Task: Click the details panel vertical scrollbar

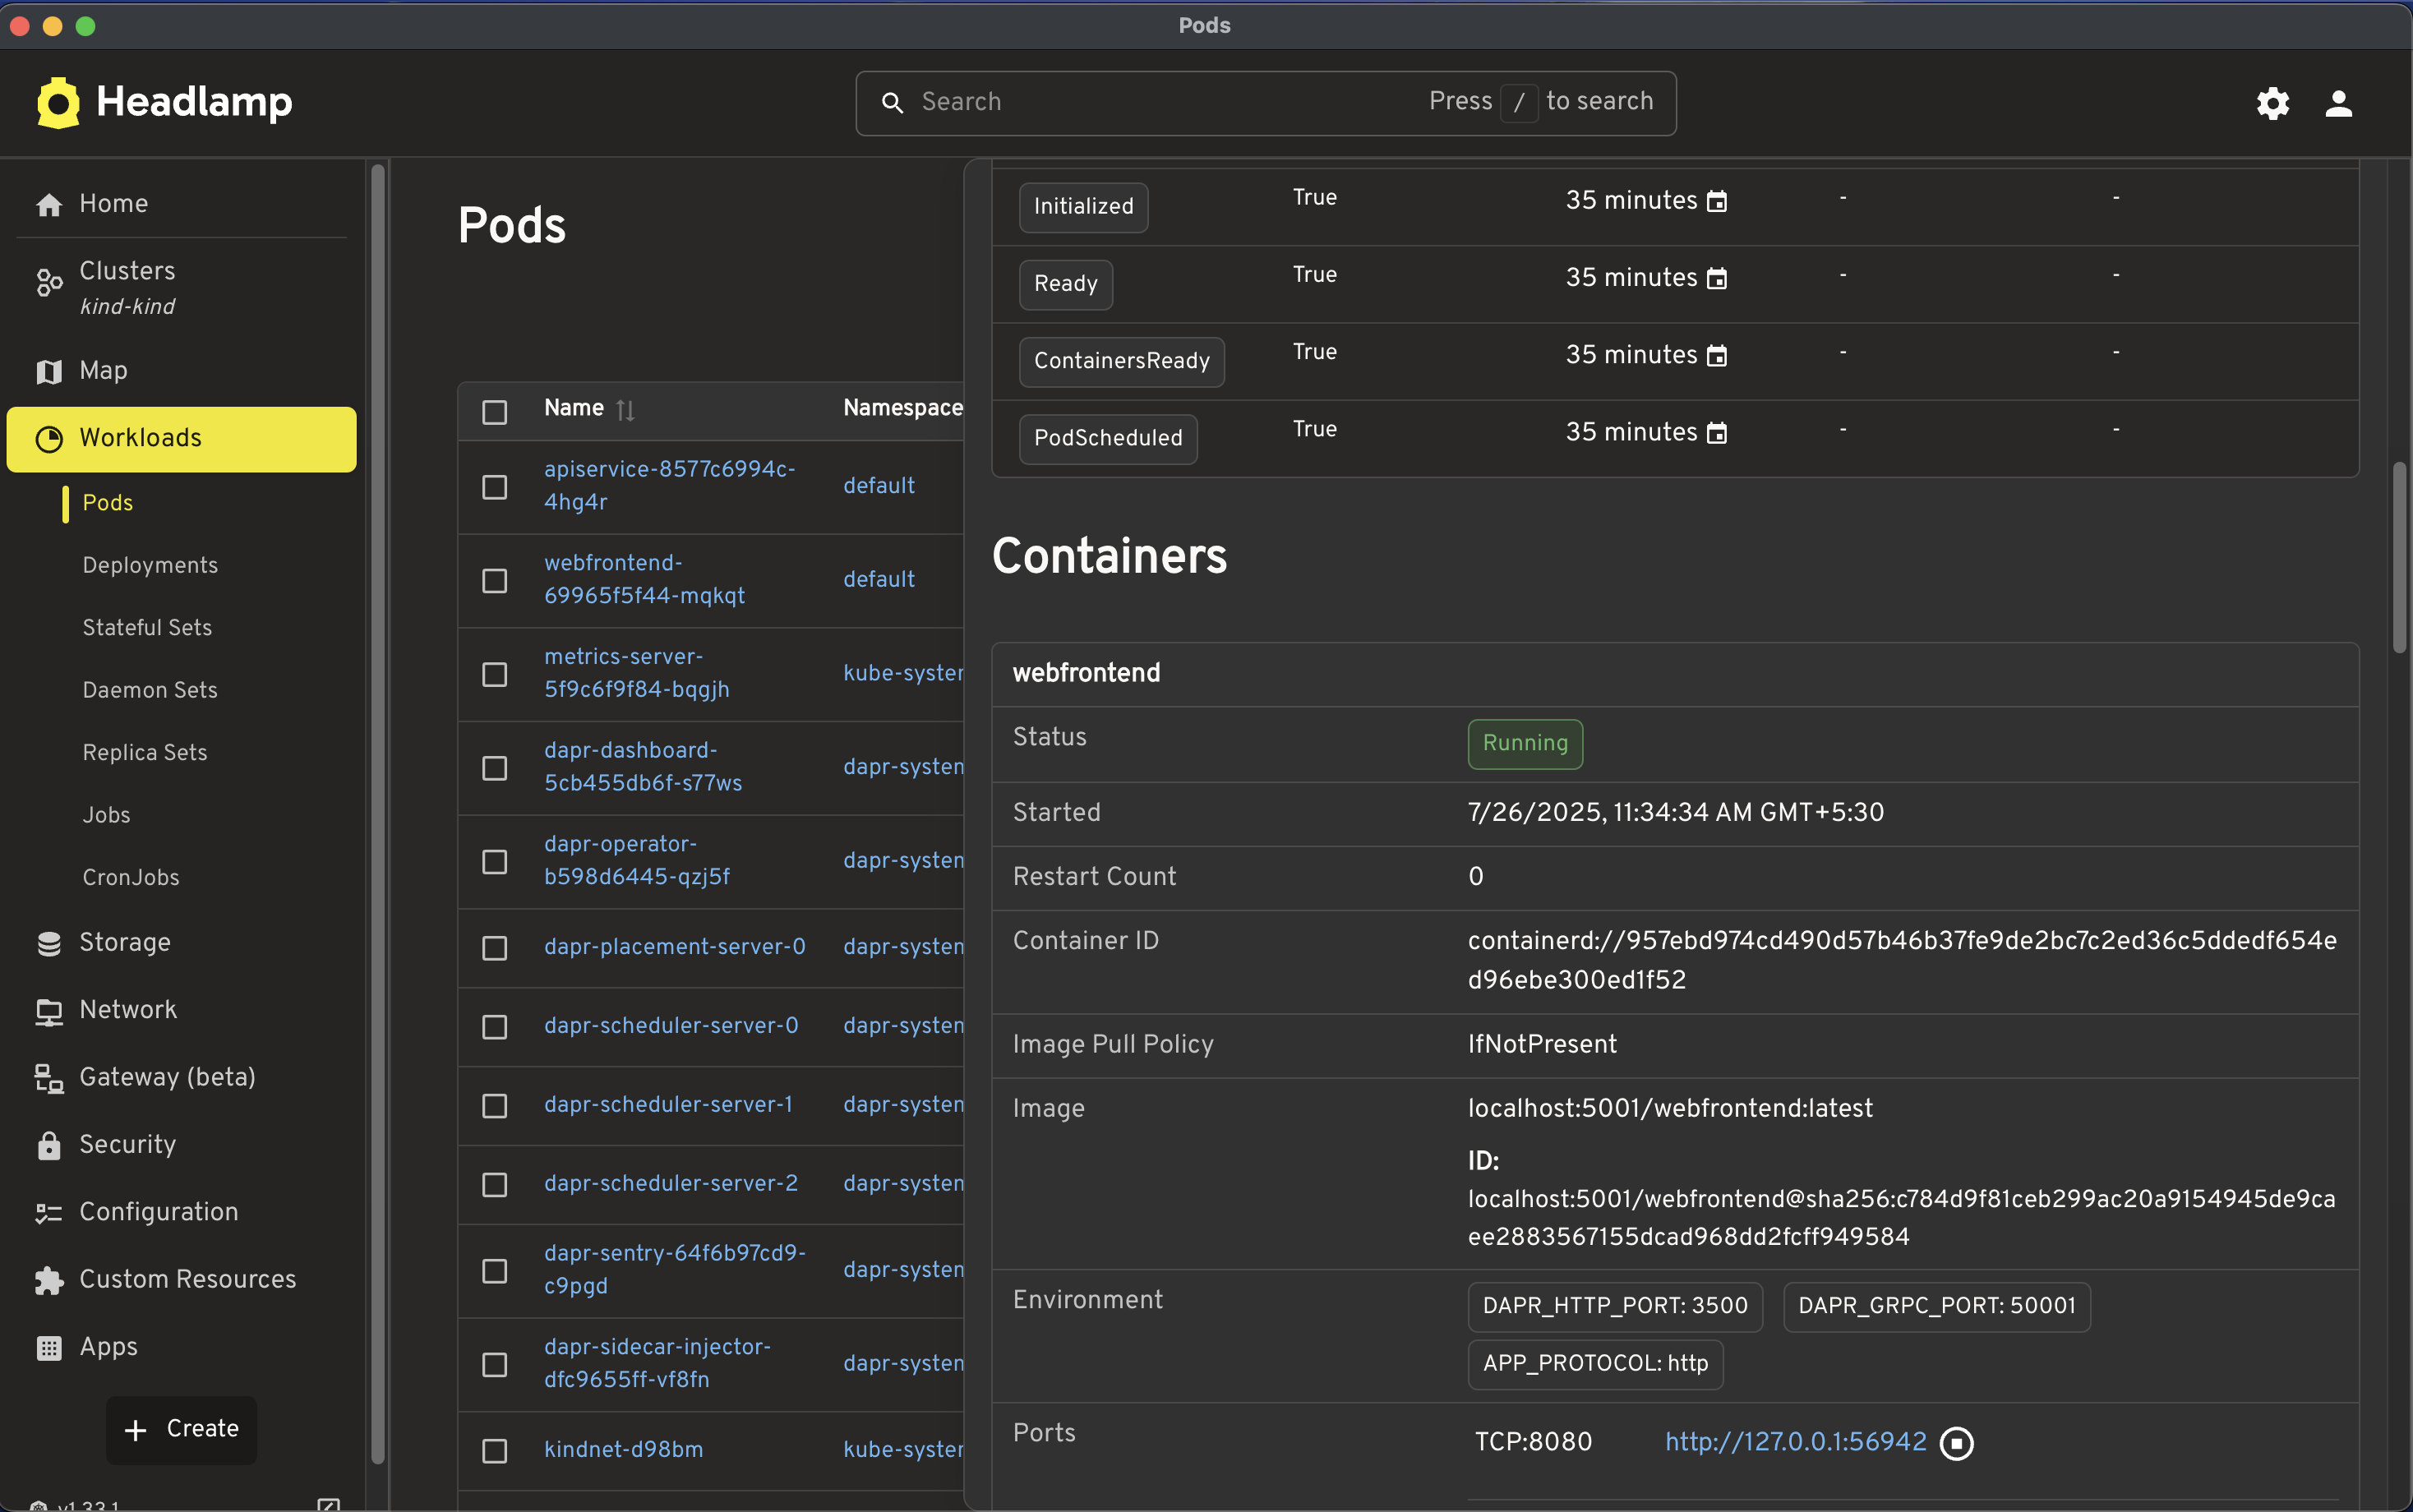Action: click(2399, 557)
